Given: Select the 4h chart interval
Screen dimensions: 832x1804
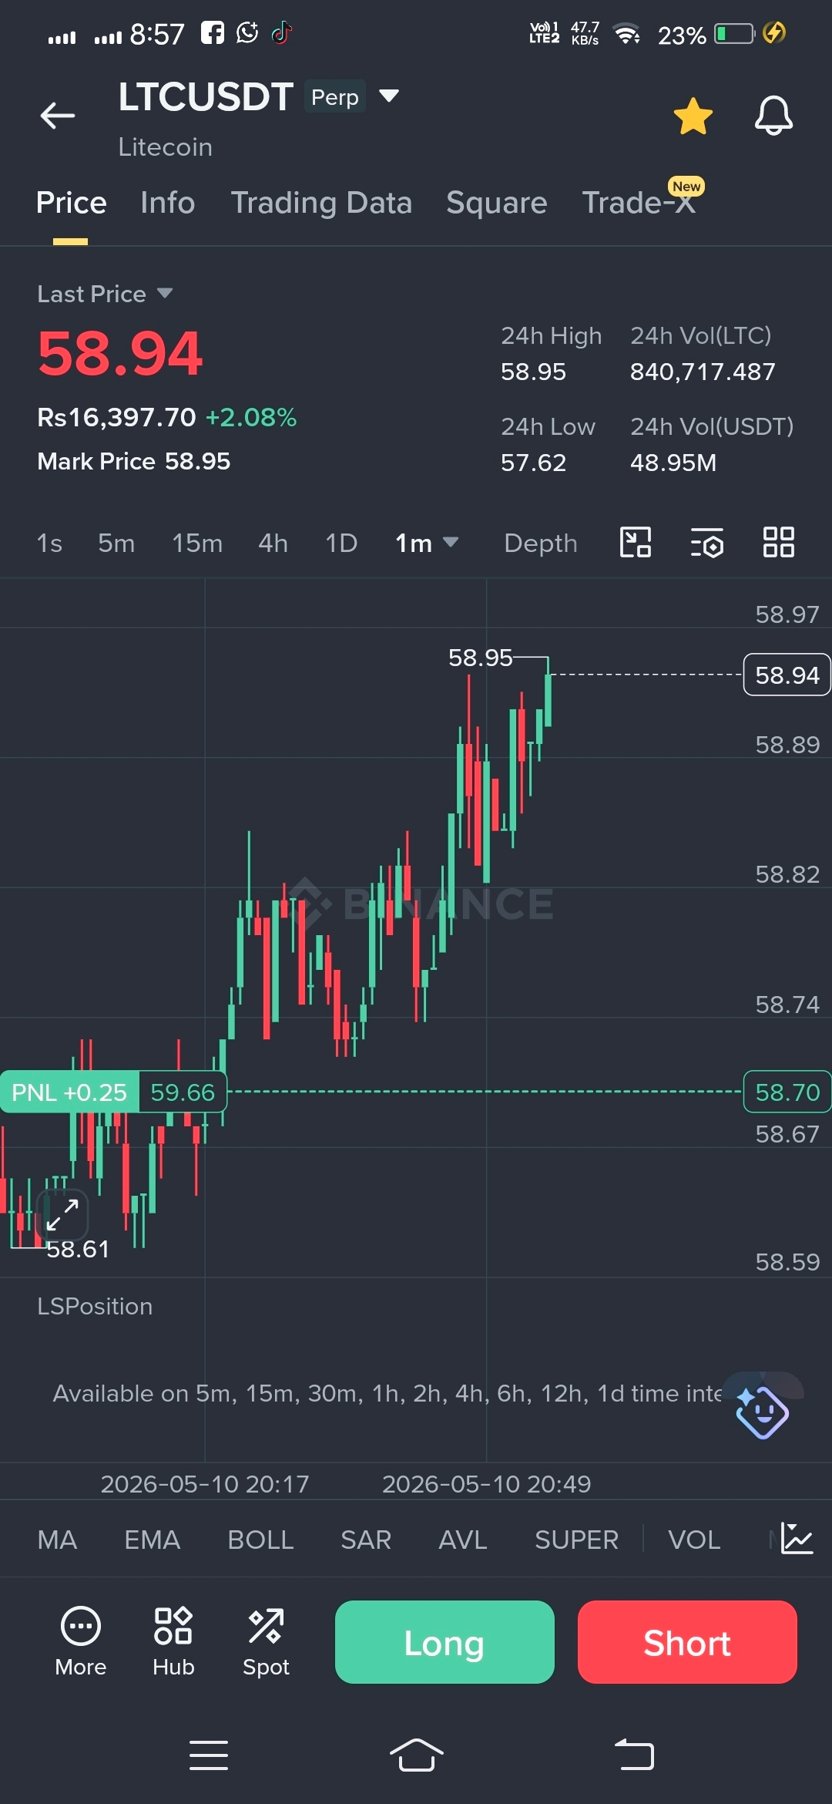Looking at the screenshot, I should pos(273,543).
